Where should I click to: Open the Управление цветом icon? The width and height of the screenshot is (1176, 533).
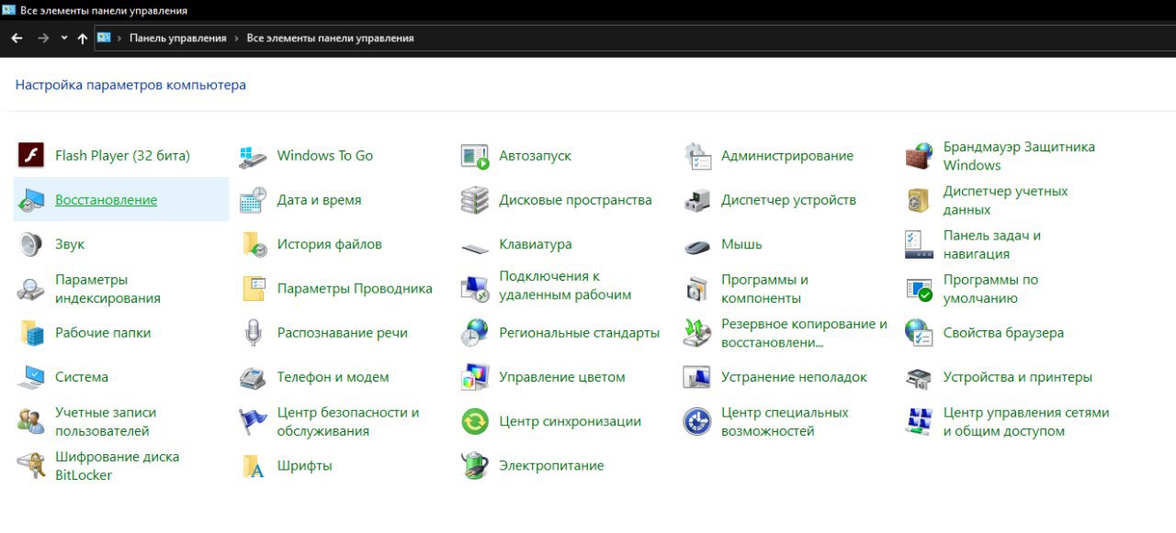click(x=475, y=377)
